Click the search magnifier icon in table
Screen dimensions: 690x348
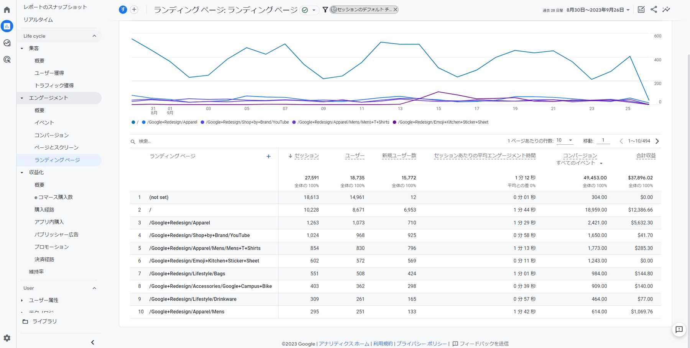click(133, 142)
